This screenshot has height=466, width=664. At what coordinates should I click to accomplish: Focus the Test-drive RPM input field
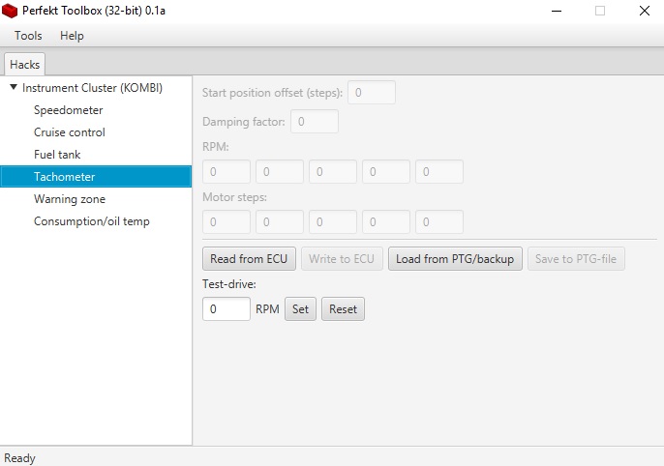click(x=226, y=309)
